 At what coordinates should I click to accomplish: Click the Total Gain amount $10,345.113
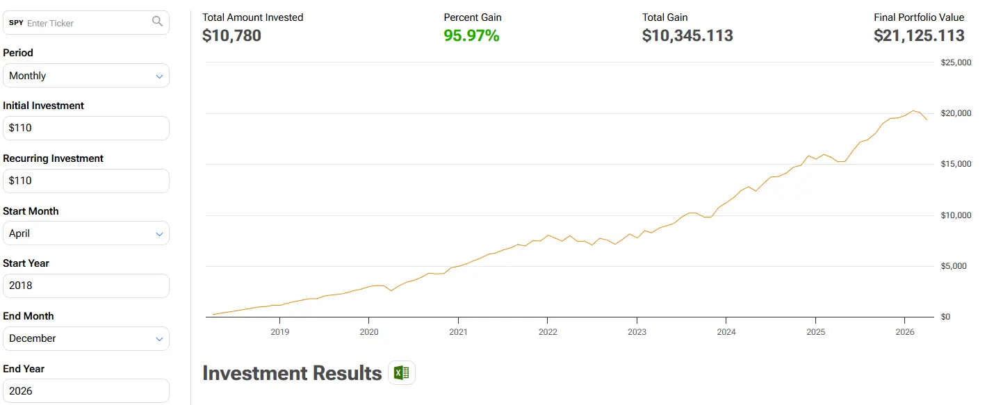[687, 35]
